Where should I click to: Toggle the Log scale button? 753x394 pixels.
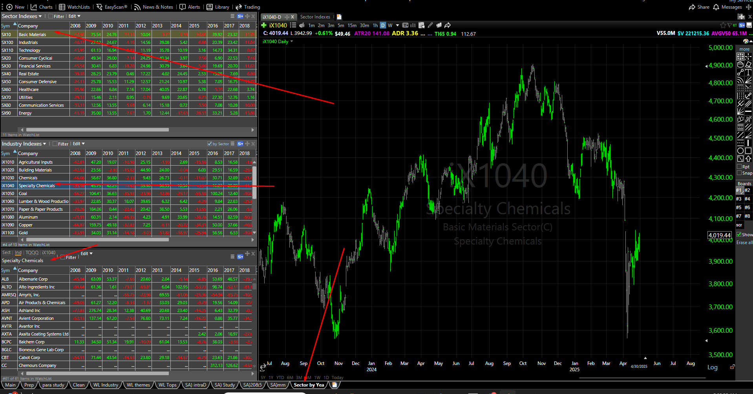(713, 368)
